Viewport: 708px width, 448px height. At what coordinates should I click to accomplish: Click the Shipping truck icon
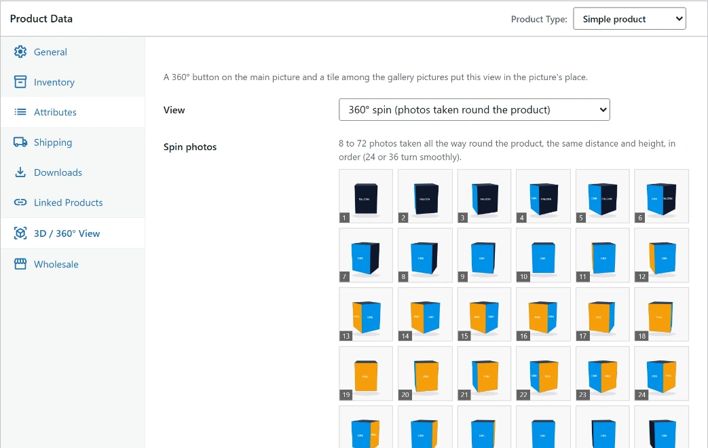click(x=20, y=143)
